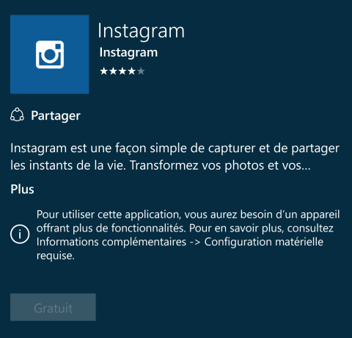Click the blue Instagram app tile
This screenshot has height=338, width=352.
point(50,54)
